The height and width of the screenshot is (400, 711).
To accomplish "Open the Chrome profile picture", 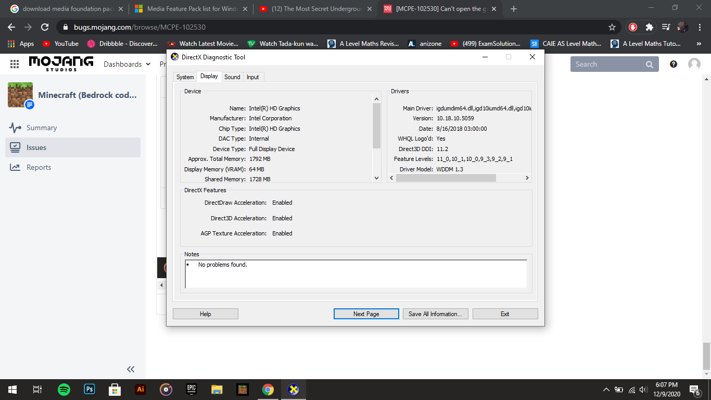I will pyautogui.click(x=683, y=27).
